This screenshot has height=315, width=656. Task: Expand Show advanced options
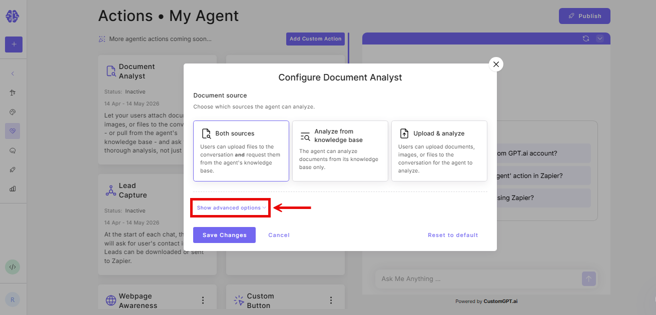pos(232,207)
